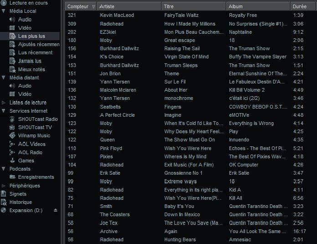317x244 pixels.
Task: Select A Perfect Circle Imagine row
Action: 190,115
